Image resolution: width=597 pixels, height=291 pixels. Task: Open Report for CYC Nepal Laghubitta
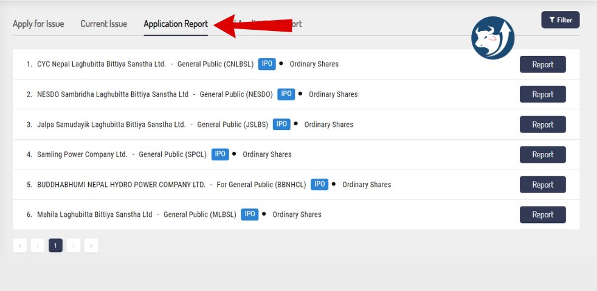542,64
